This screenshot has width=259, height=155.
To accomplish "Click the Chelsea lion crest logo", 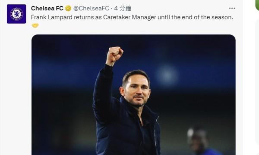I will click(16, 14).
